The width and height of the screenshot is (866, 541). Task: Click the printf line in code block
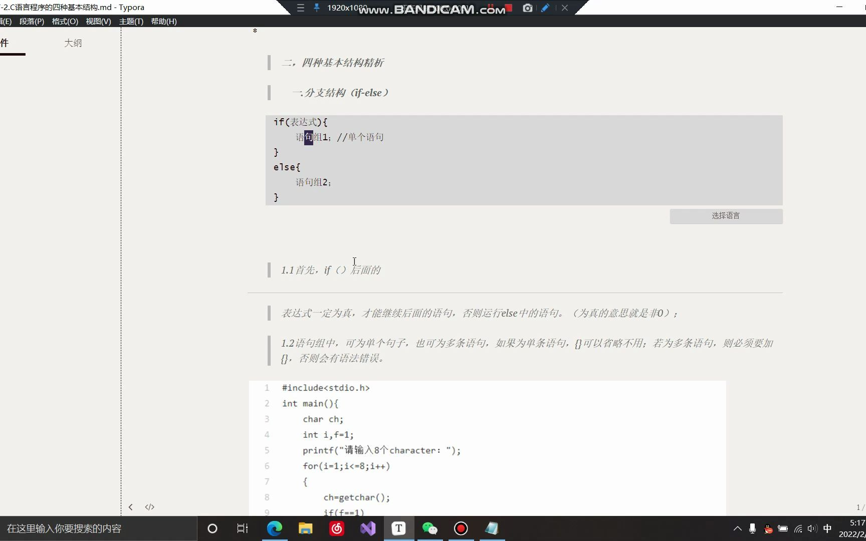point(381,450)
